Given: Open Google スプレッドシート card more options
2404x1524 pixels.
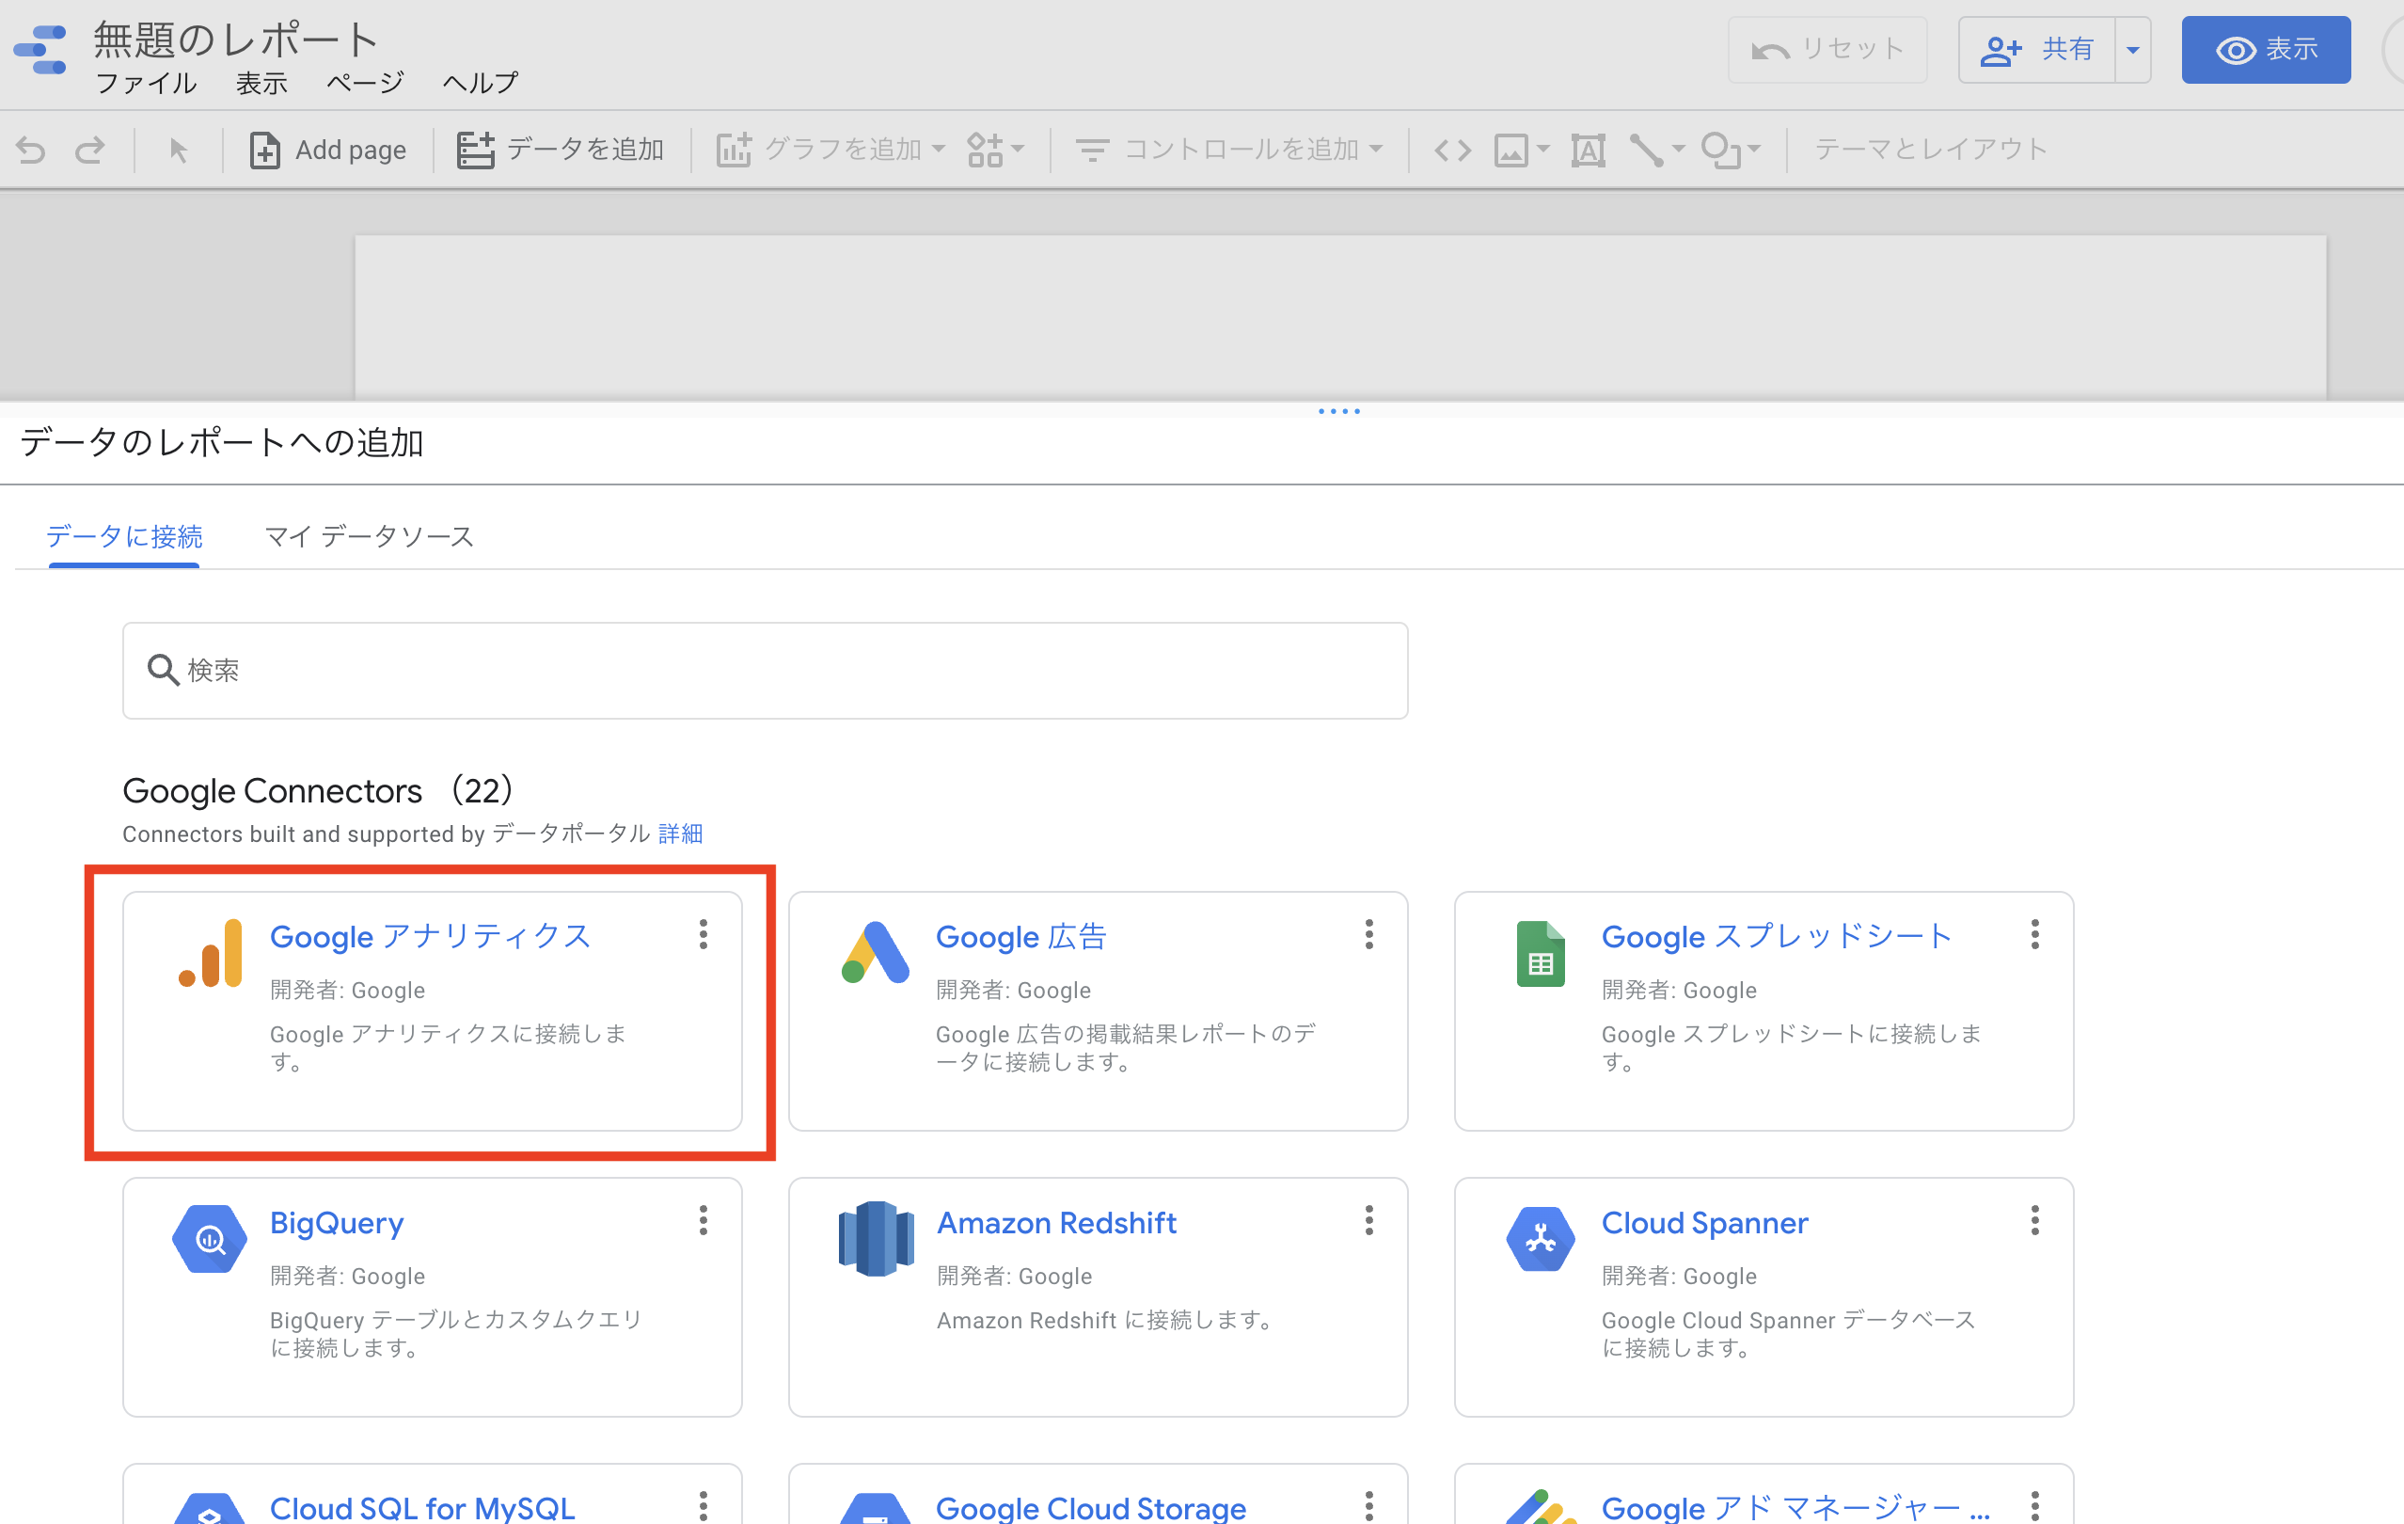Looking at the screenshot, I should 2035,935.
